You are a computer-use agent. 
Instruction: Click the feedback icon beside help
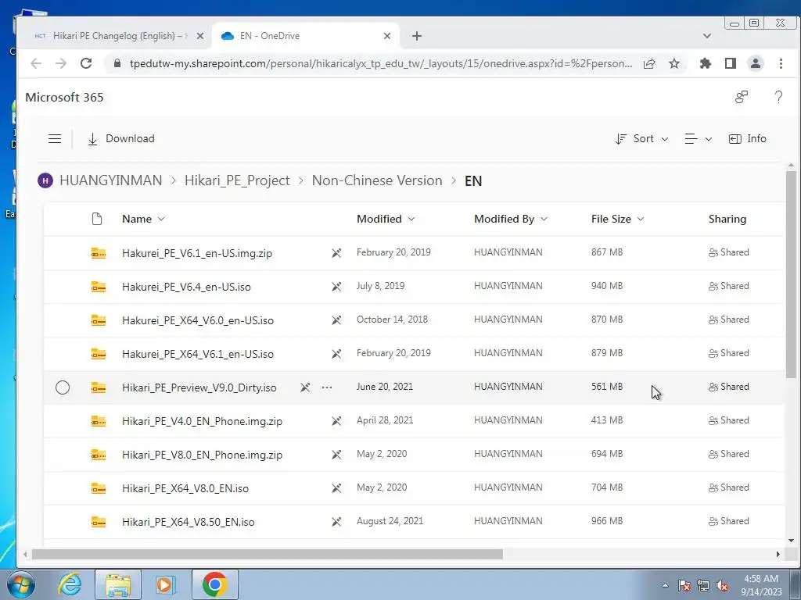742,97
